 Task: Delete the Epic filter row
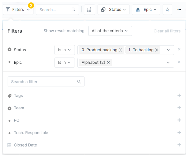point(179,62)
